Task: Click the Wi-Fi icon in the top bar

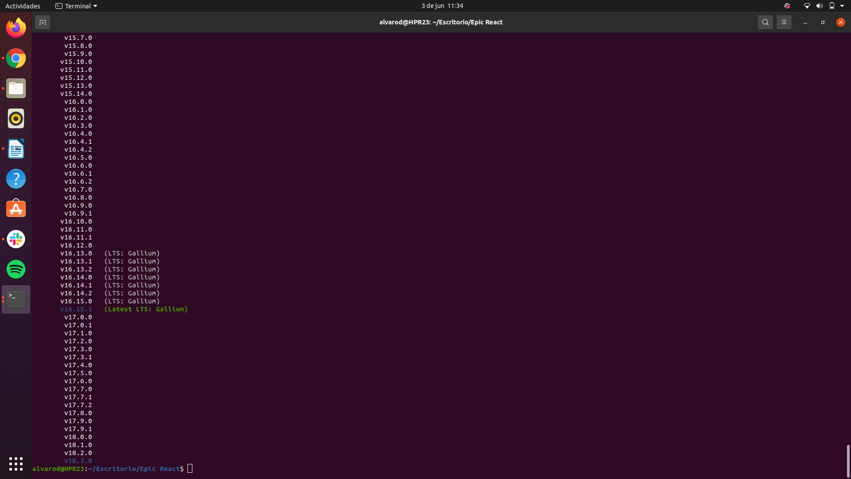Action: click(807, 6)
